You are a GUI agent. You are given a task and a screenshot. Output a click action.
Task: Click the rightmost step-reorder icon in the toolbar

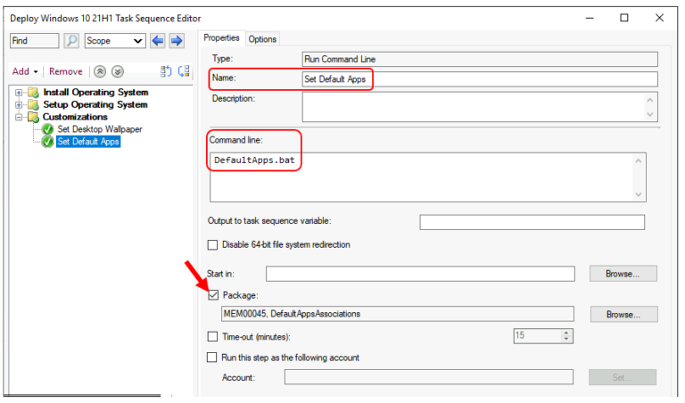pyautogui.click(x=185, y=71)
